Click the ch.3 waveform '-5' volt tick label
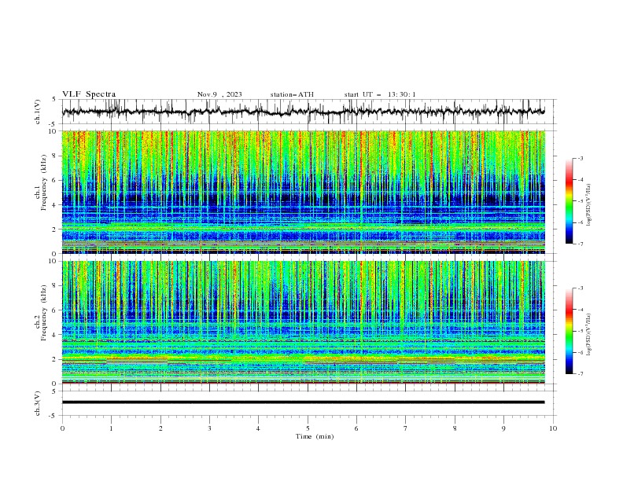This screenshot has width=623, height=481. tap(53, 416)
